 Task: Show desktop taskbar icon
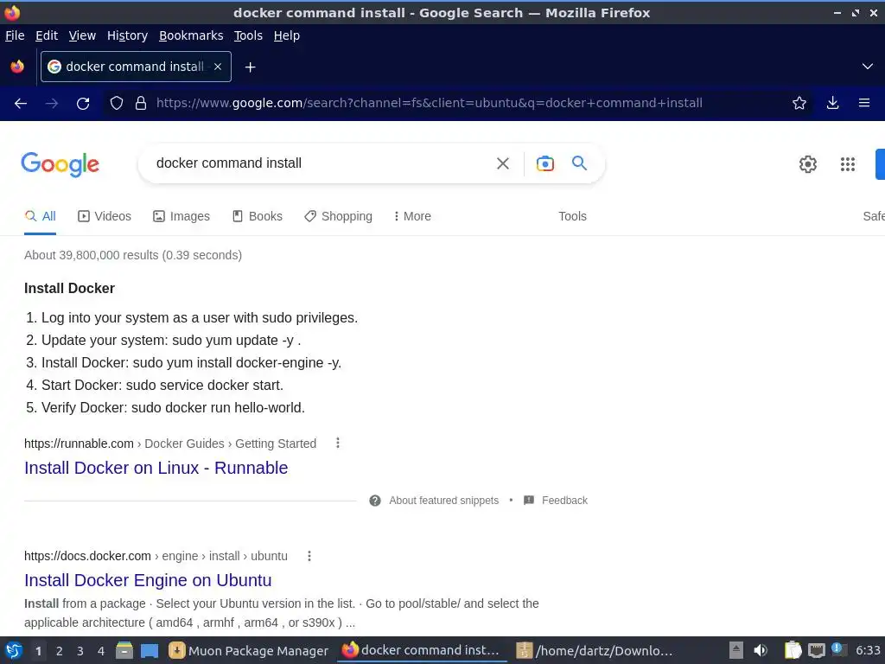150,651
